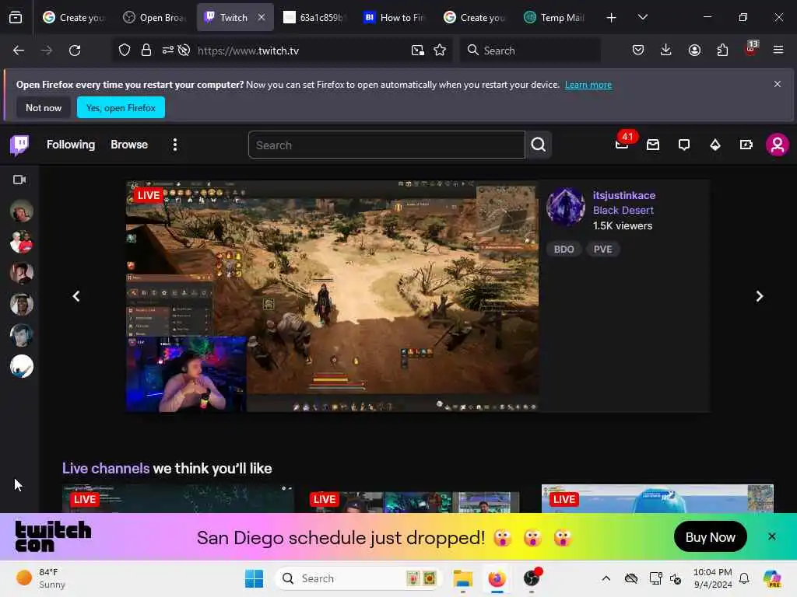Open the Black Desert game link

623,210
